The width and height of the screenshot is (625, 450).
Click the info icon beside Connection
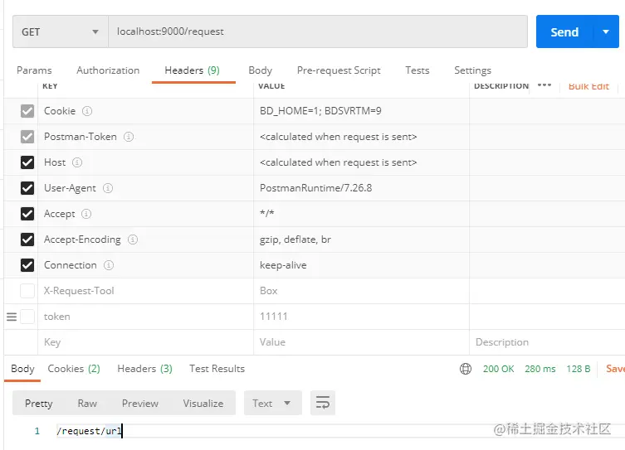(109, 265)
